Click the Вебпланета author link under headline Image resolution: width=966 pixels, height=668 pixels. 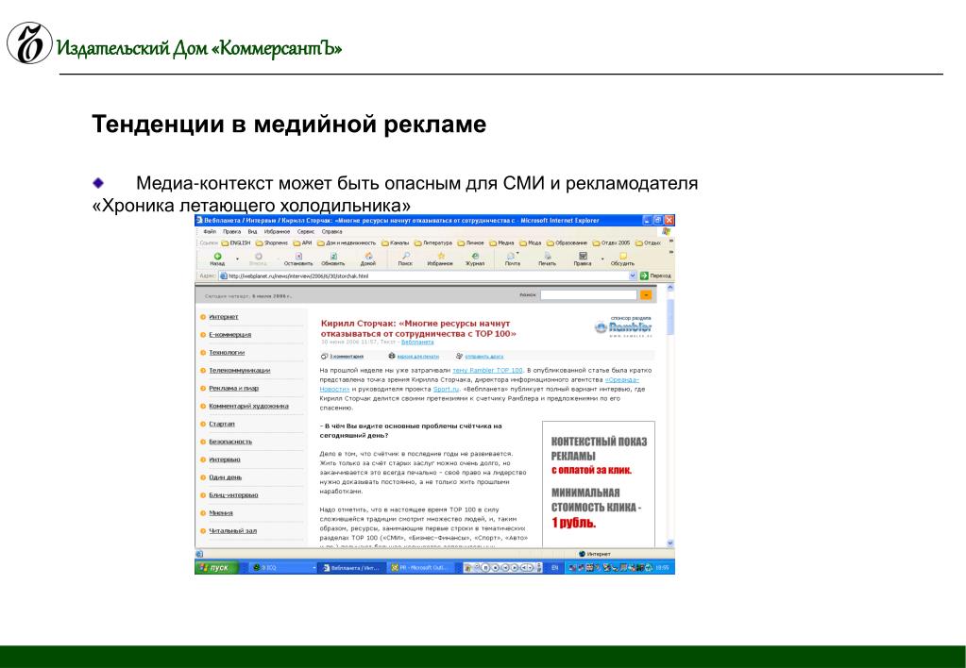point(417,342)
